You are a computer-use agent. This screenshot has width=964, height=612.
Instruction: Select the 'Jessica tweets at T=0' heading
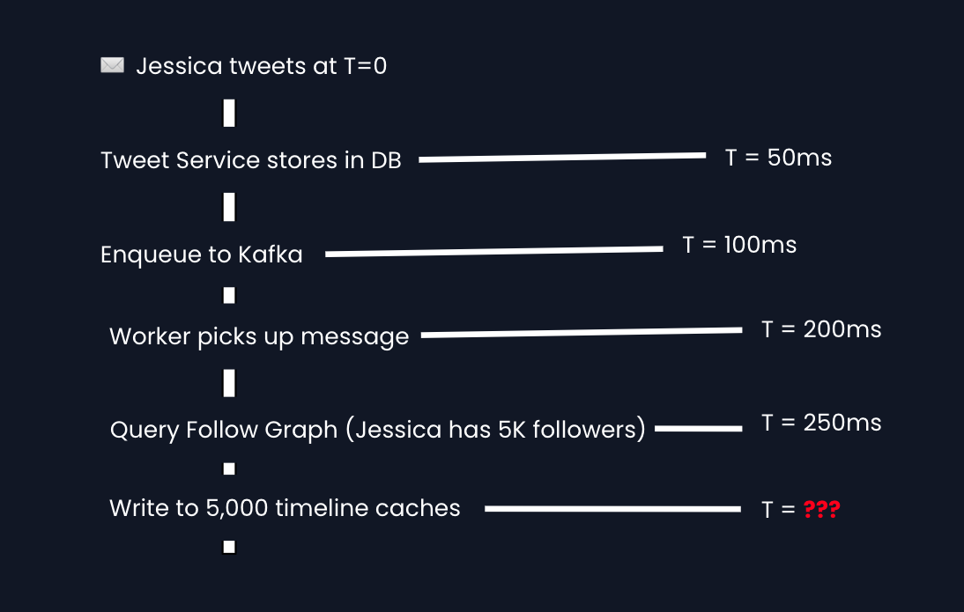[261, 66]
